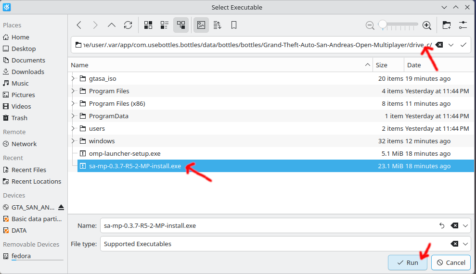This screenshot has width=476, height=274.
Task: Reload the current folder view
Action: [x=128, y=25]
